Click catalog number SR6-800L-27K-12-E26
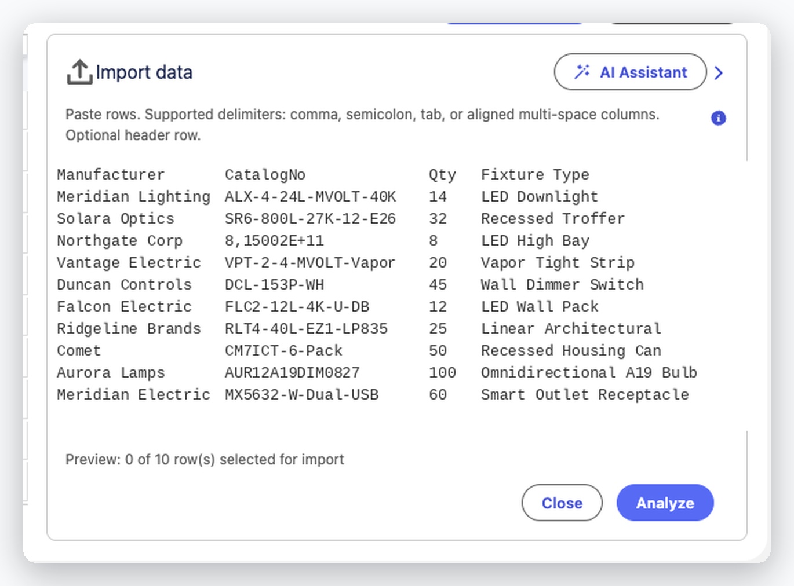This screenshot has width=794, height=586. (x=310, y=218)
